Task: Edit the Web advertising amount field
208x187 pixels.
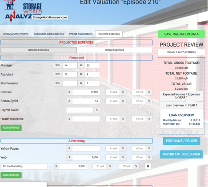Action: 86,157
